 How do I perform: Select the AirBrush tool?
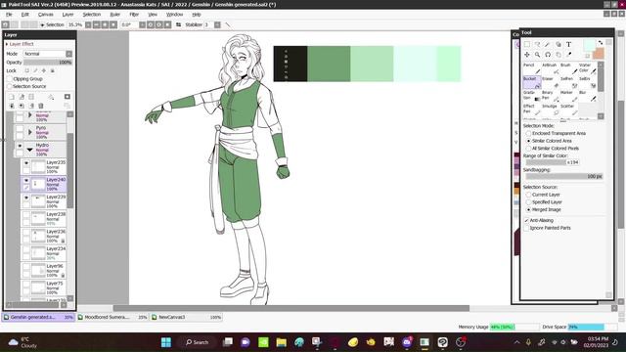tap(551, 68)
